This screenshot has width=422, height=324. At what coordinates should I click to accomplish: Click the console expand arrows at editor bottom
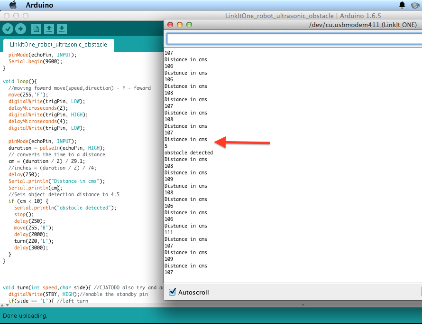[5, 305]
